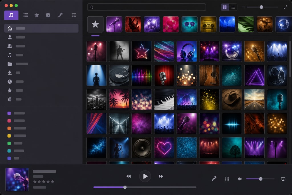292x195 pixels.
Task: Go to Home in the sidebar
Action: 41,28
